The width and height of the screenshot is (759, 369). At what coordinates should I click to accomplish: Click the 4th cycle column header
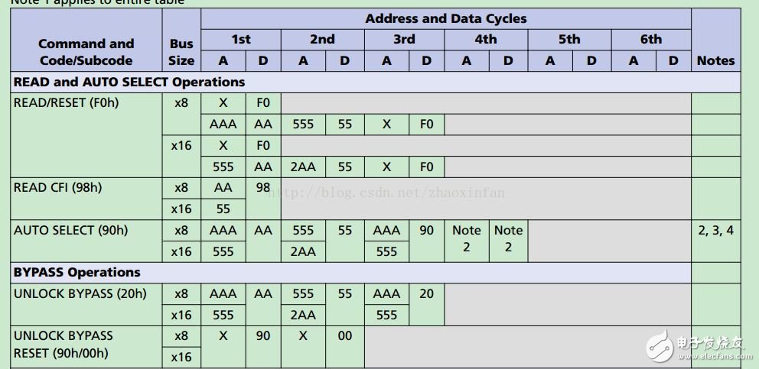(486, 40)
